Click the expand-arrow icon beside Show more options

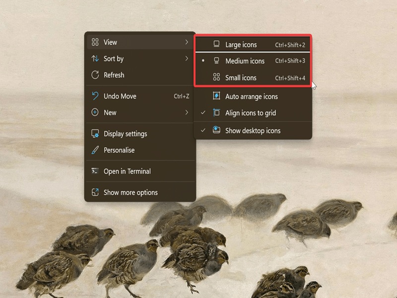pos(95,192)
